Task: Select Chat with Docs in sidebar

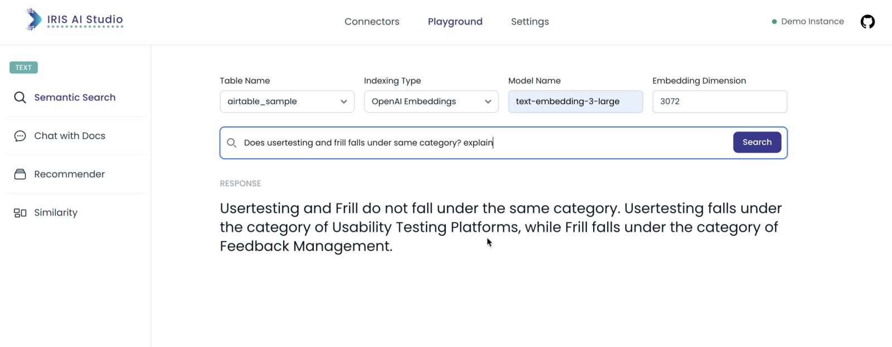Action: coord(70,136)
